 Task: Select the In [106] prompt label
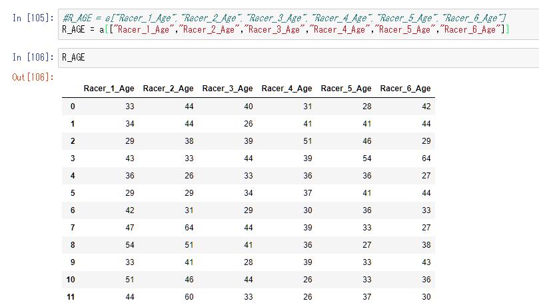click(33, 57)
